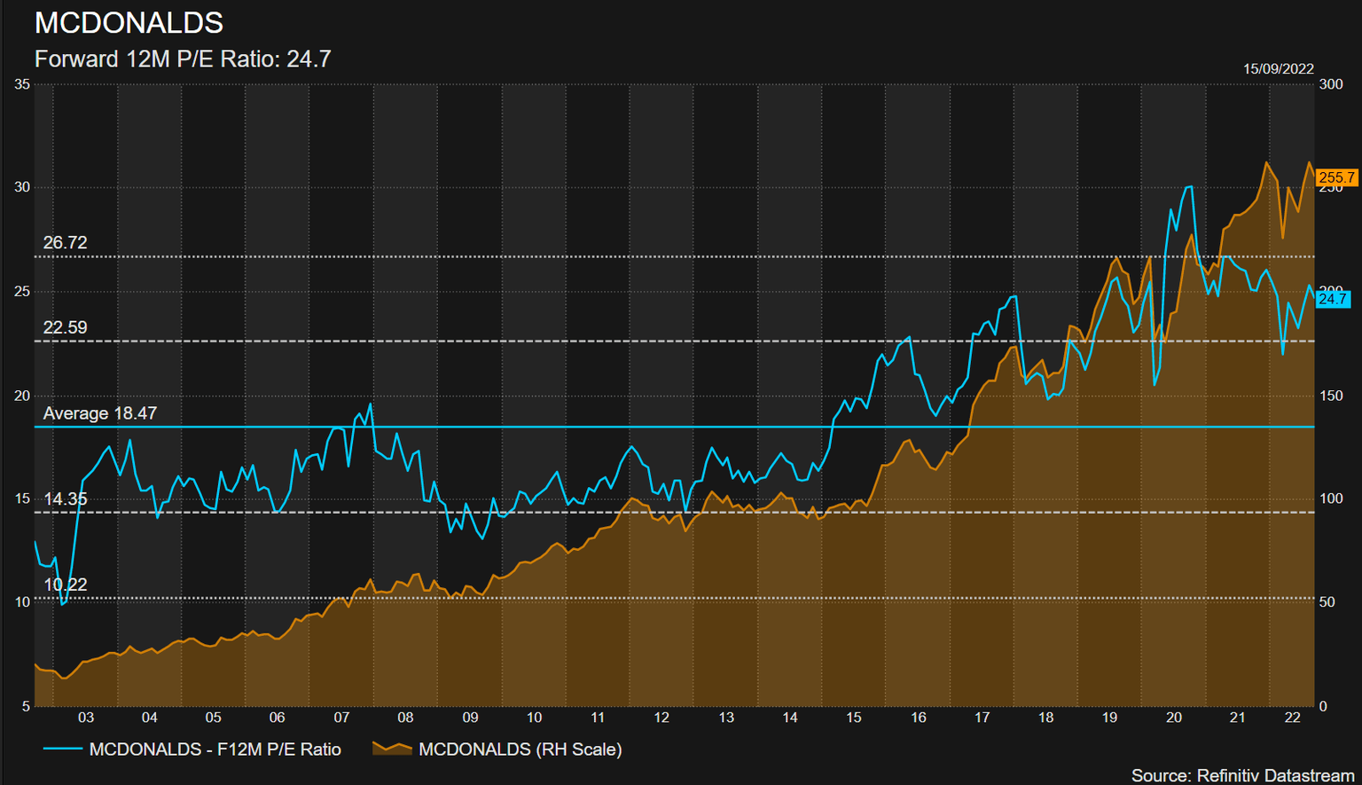Select x-axis year label 16
Image resolution: width=1362 pixels, height=785 pixels.
(x=919, y=718)
